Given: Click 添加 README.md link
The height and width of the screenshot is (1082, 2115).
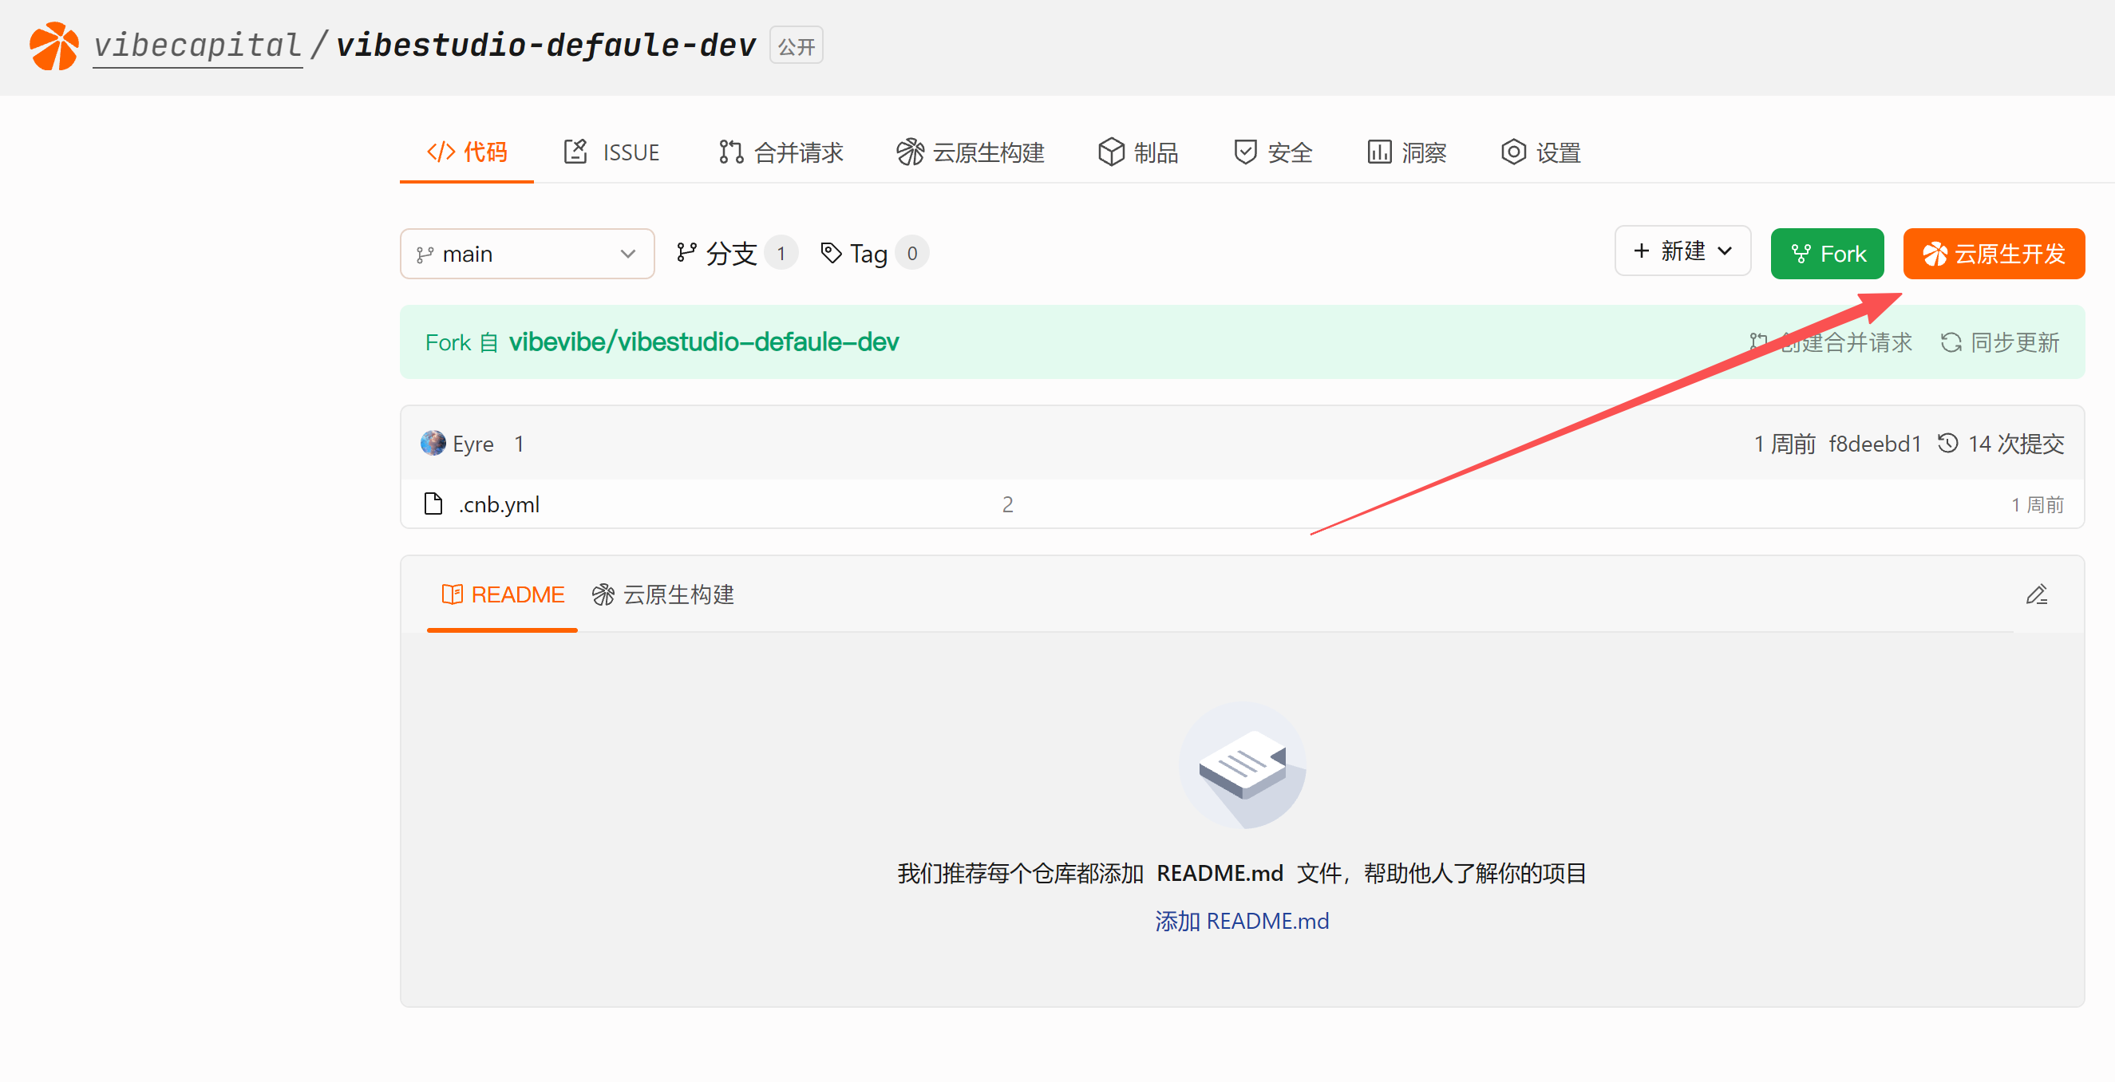Looking at the screenshot, I should coord(1241,921).
